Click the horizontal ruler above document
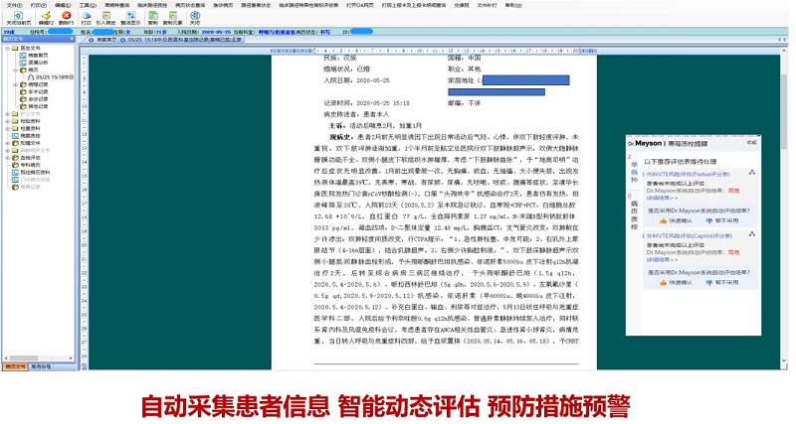The width and height of the screenshot is (796, 424). coord(434,51)
